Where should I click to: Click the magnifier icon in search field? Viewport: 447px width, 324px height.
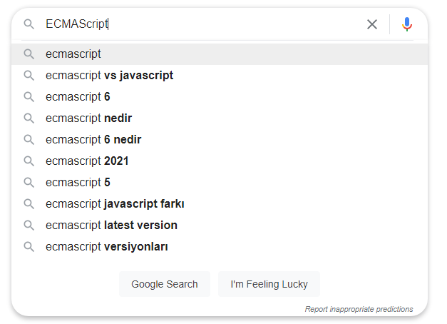point(29,24)
